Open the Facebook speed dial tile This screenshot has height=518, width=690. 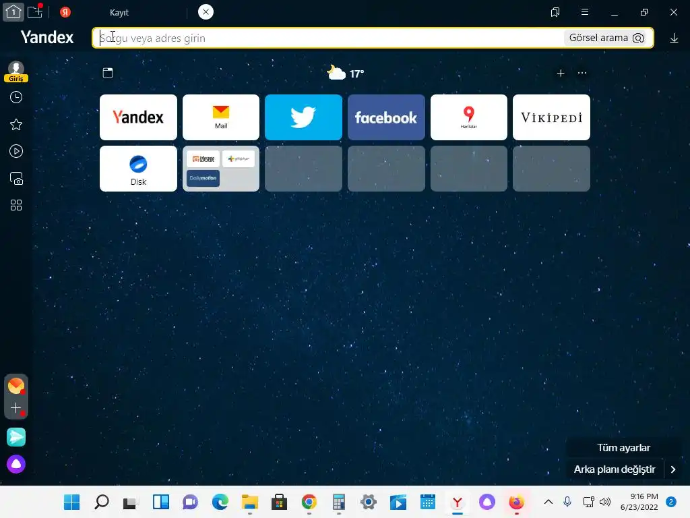pos(386,117)
